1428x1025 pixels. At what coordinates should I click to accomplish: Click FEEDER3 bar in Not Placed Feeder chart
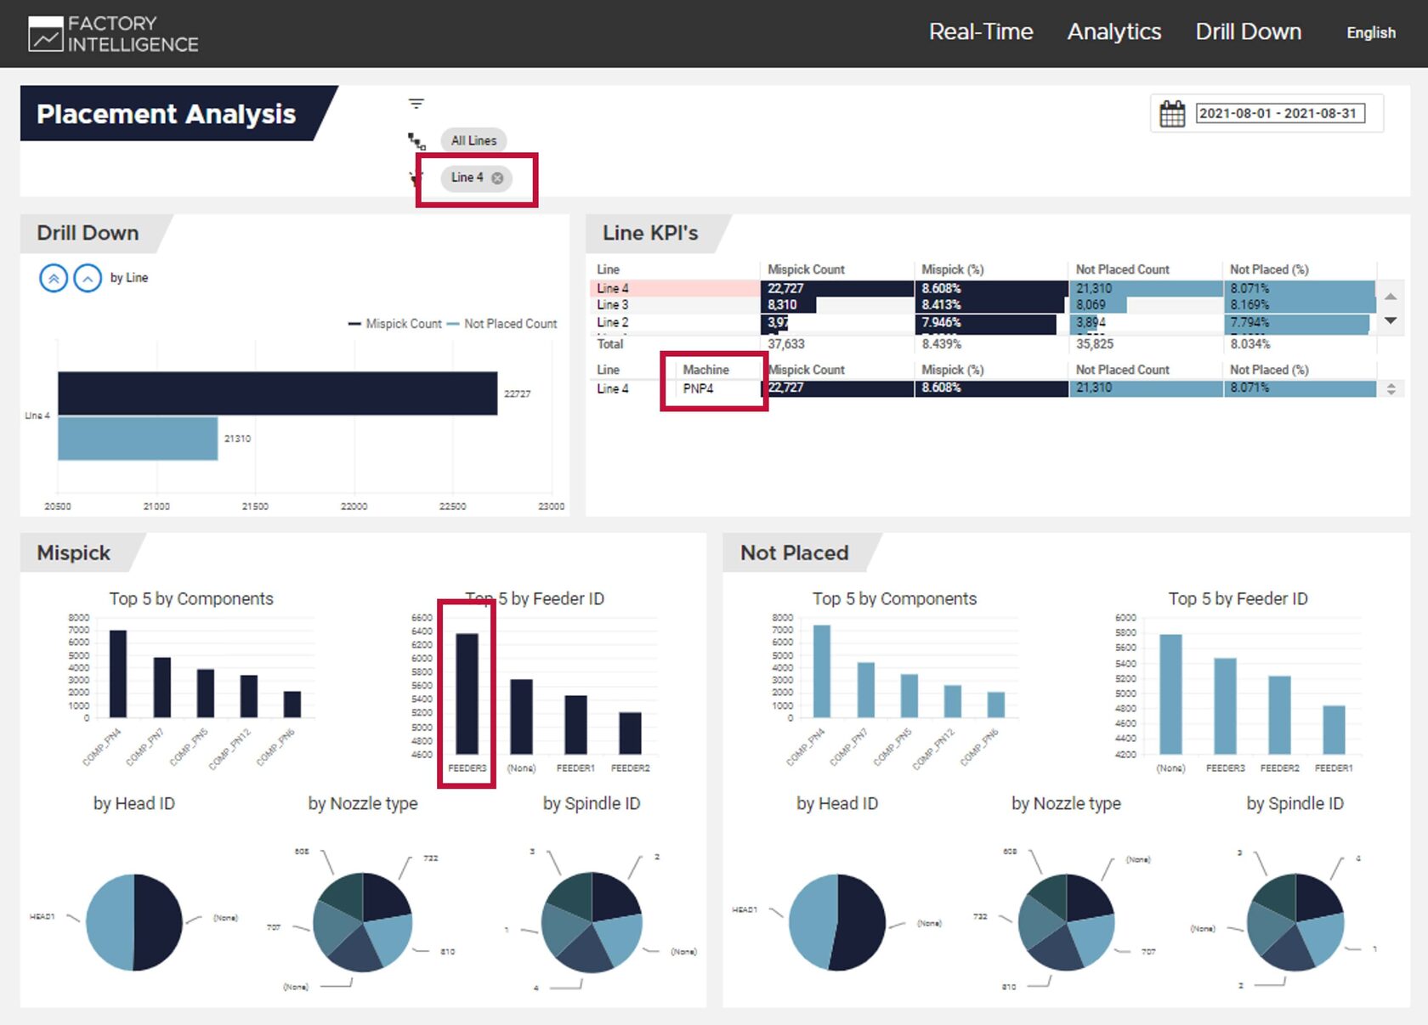[1225, 706]
